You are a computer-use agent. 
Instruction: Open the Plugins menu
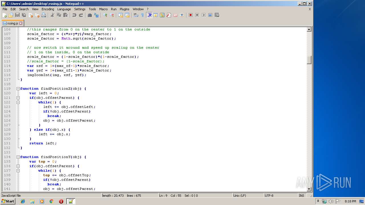pos(124,9)
